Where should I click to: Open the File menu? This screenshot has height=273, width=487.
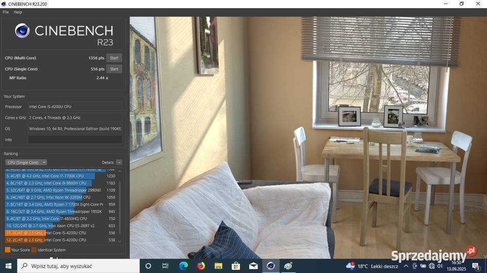click(x=6, y=12)
